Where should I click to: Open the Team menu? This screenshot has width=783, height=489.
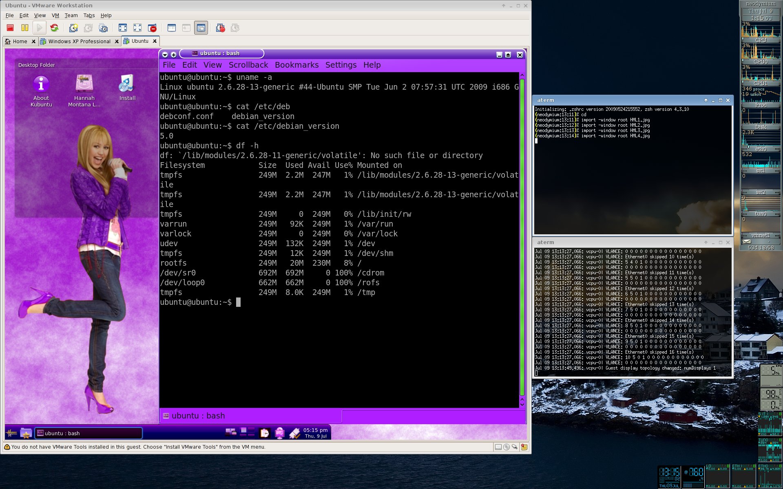coord(71,15)
